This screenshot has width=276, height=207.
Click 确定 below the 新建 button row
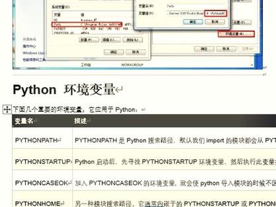pyautogui.click(x=114, y=52)
